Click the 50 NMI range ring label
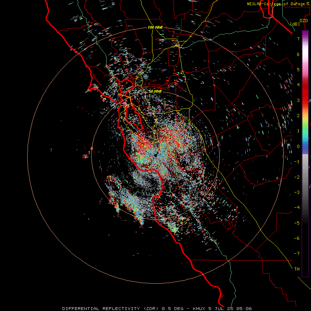Image resolution: width=311 pixels, height=311 pixels. click(155, 91)
